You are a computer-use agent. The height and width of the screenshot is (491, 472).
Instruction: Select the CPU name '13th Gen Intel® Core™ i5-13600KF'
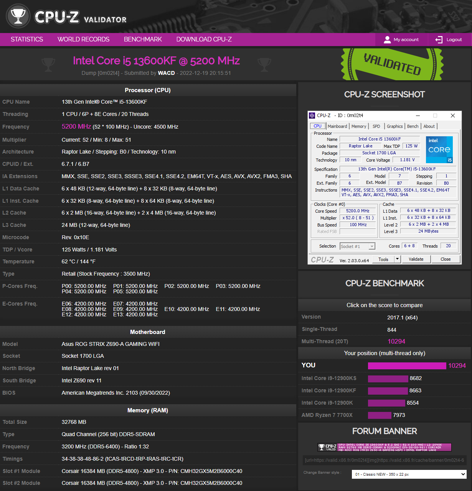(x=104, y=102)
